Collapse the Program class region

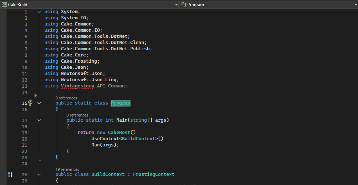[39, 103]
